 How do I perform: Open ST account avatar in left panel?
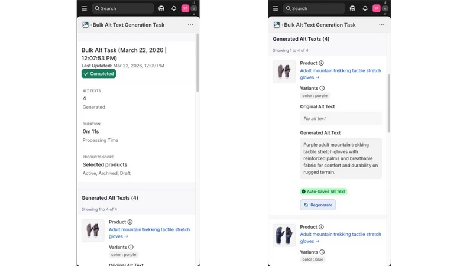(185, 8)
